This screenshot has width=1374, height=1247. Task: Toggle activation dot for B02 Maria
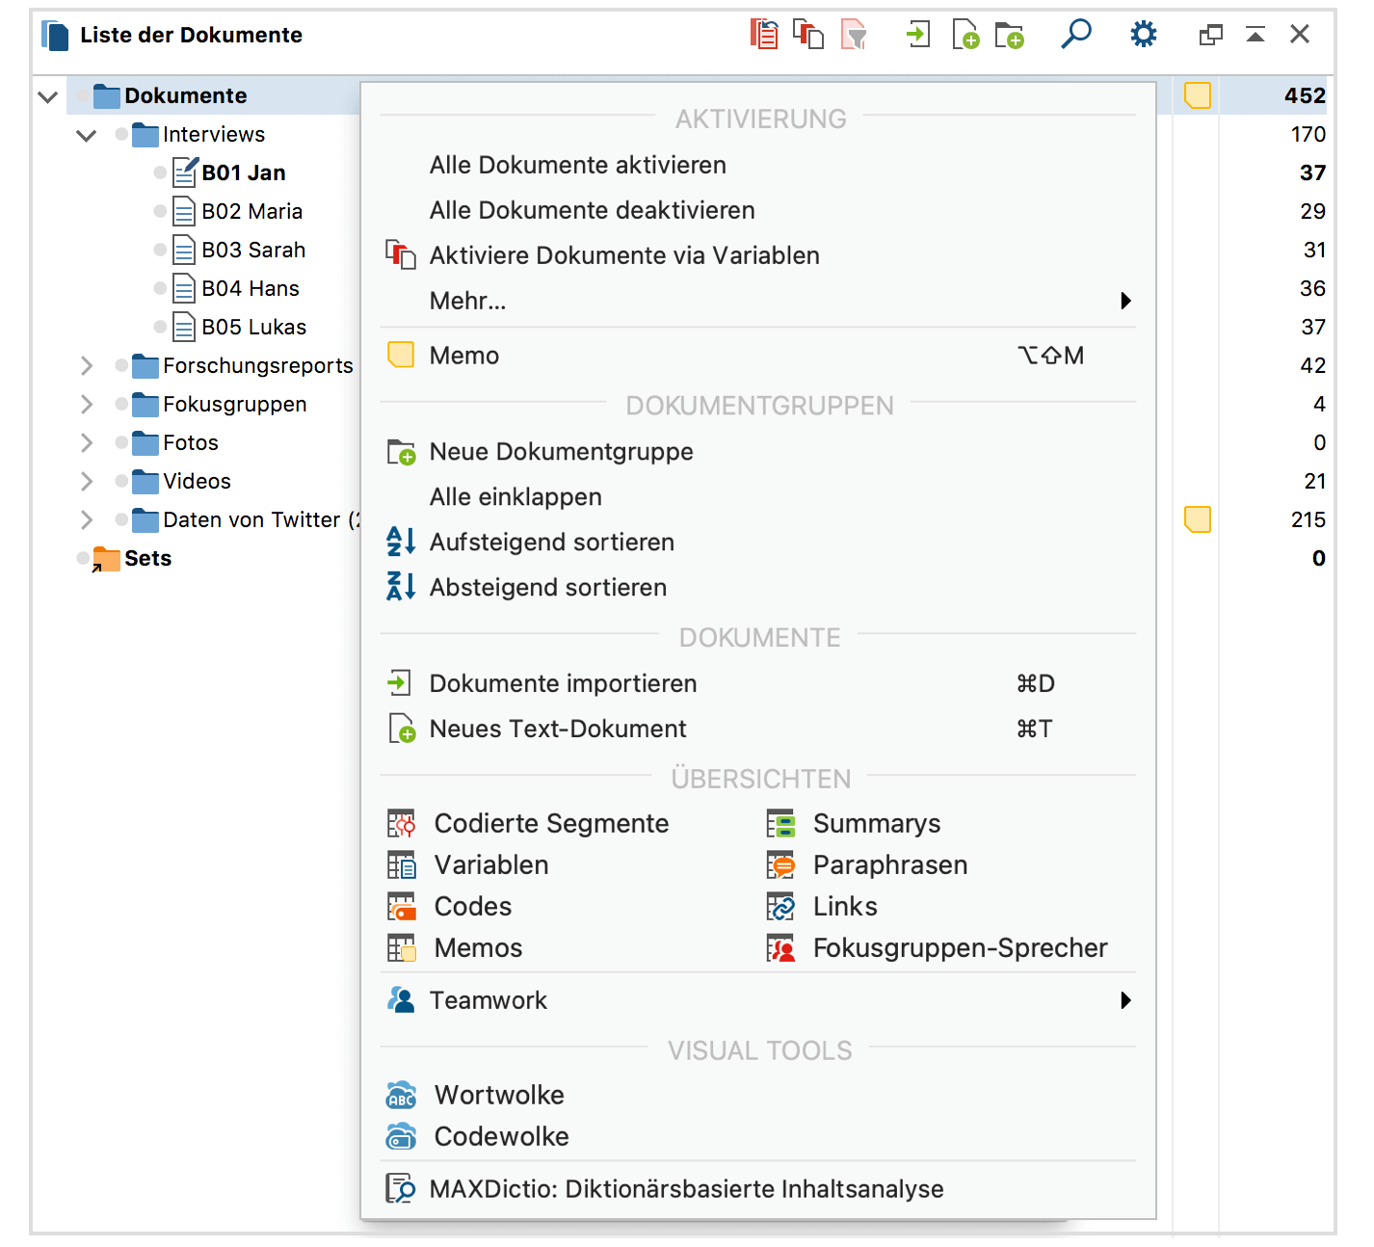click(160, 211)
